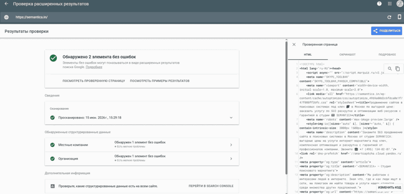The width and height of the screenshot is (404, 194).
Task: Open the «Местные компании» row chevron
Action: point(231,145)
